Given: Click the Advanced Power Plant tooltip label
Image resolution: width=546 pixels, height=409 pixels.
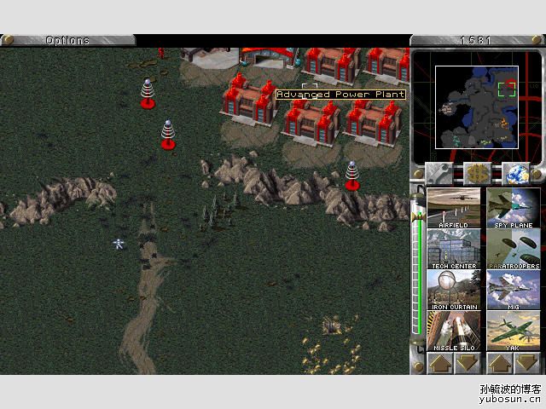Looking at the screenshot, I should click(340, 95).
